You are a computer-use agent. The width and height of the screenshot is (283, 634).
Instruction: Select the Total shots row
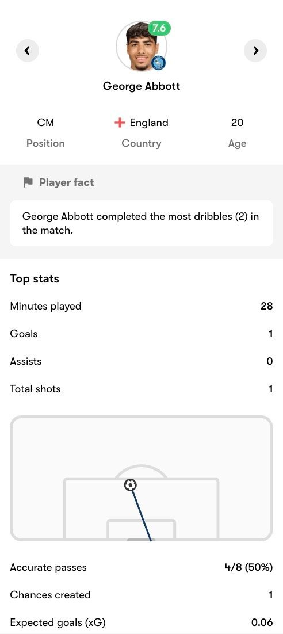141,389
